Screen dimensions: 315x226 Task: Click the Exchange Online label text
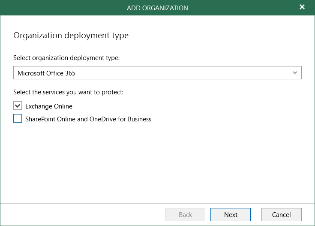coord(49,106)
